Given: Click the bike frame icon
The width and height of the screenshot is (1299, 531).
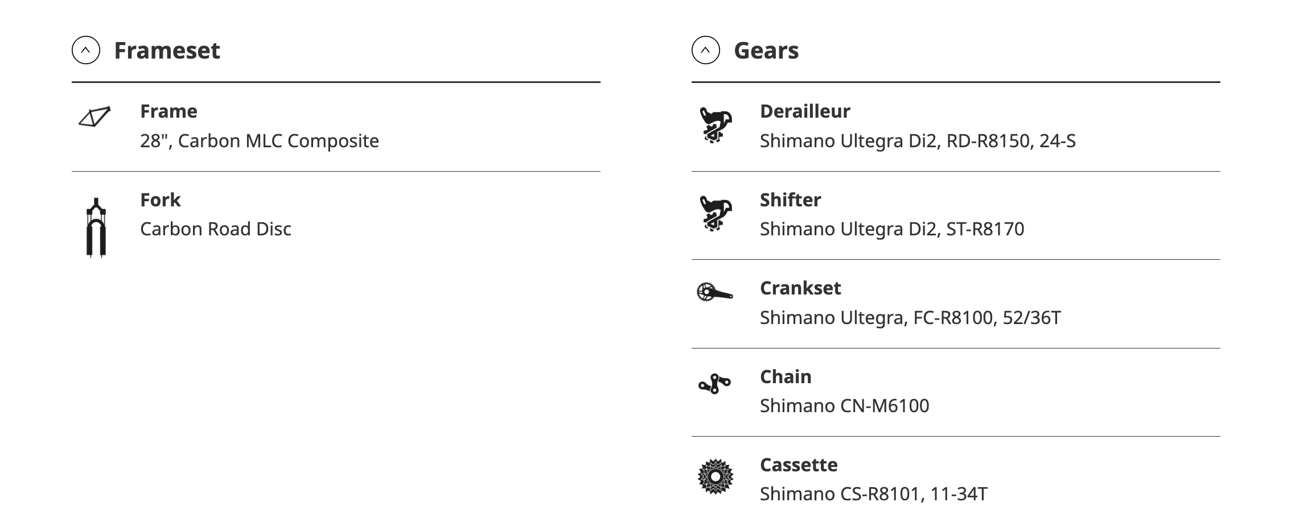Looking at the screenshot, I should click(x=94, y=117).
